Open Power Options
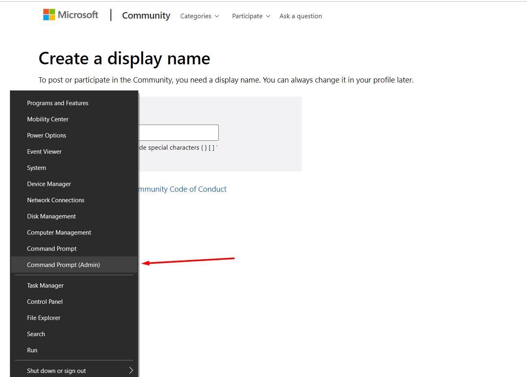Viewport: 527px width, 377px height. (46, 135)
